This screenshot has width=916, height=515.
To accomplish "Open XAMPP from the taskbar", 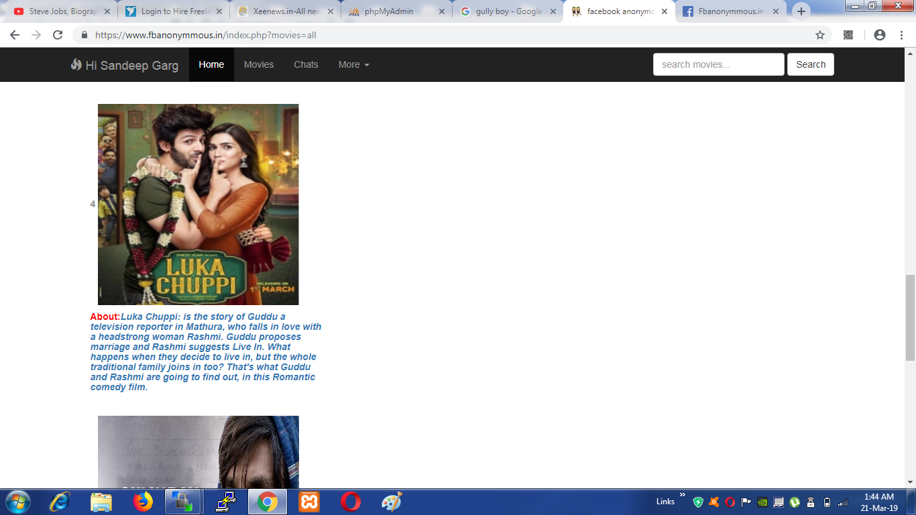I will tap(309, 502).
